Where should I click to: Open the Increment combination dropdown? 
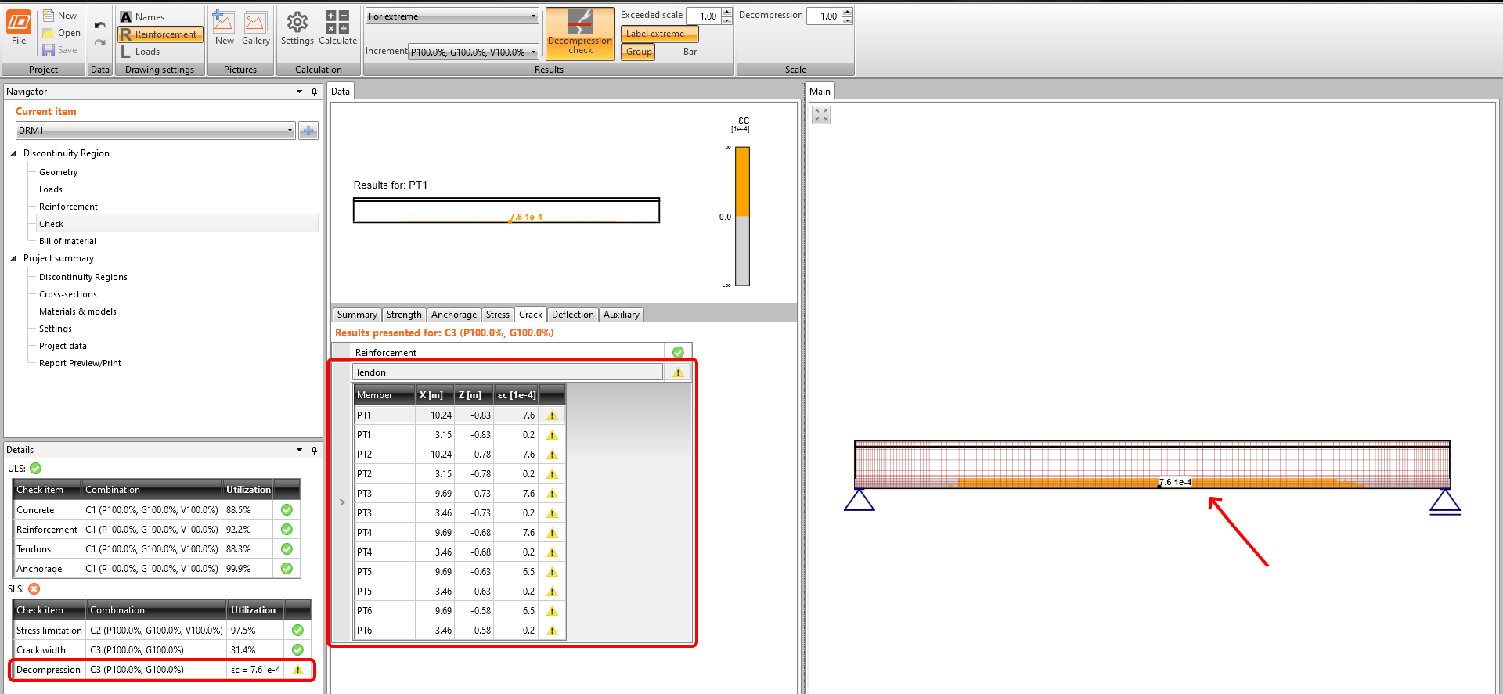pos(474,52)
